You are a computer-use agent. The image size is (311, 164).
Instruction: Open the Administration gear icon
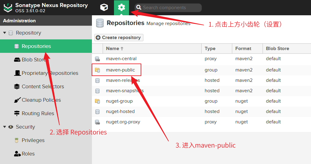pos(121,8)
